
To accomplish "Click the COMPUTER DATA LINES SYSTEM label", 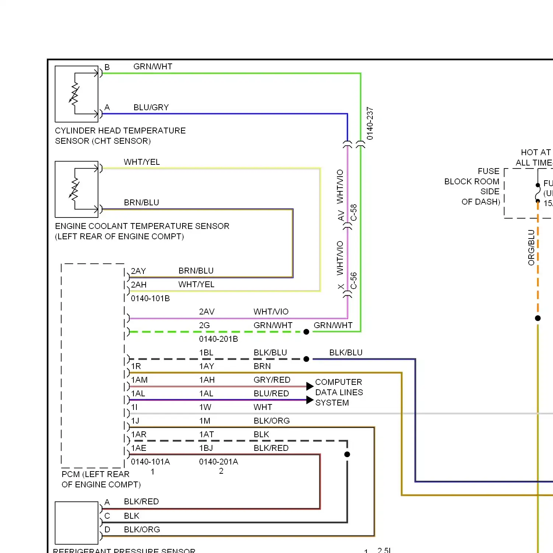I will coord(339,392).
